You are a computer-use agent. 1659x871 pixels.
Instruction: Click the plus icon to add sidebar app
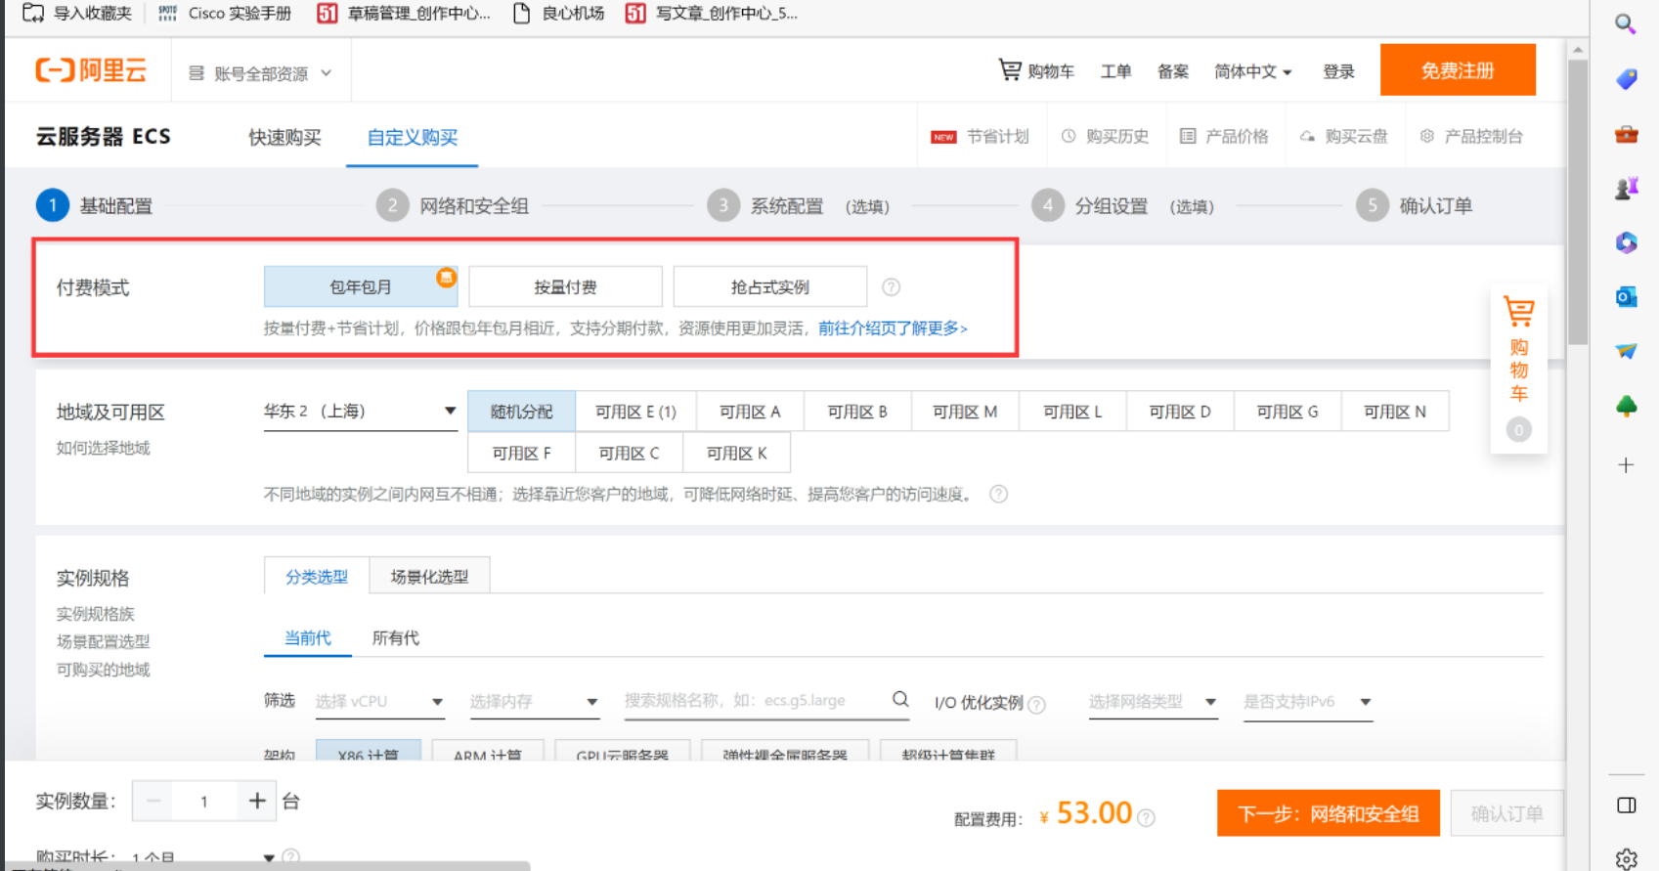[x=1626, y=465]
